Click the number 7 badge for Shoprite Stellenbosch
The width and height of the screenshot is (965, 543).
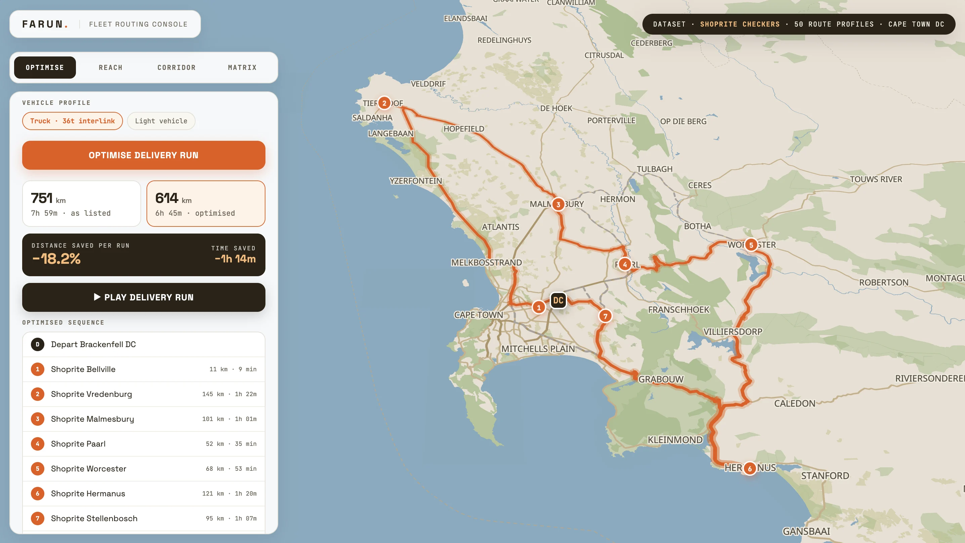[37, 518]
